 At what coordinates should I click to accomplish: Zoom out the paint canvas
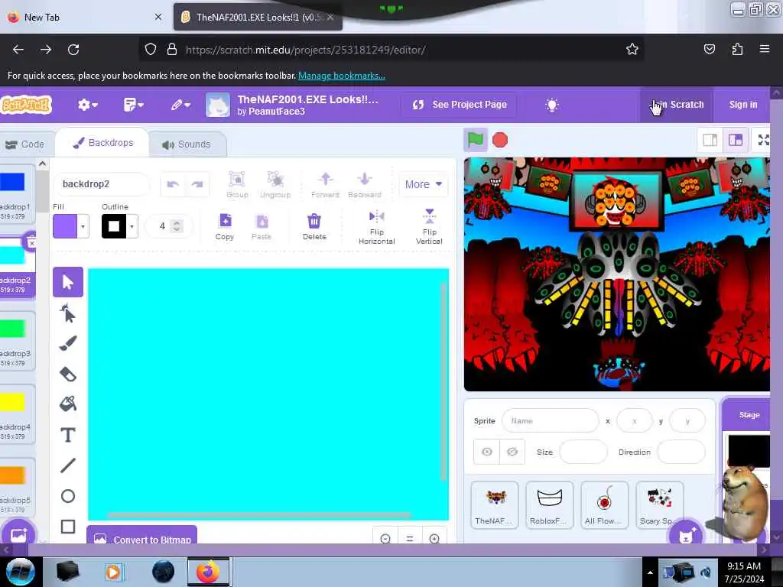pyautogui.click(x=385, y=539)
